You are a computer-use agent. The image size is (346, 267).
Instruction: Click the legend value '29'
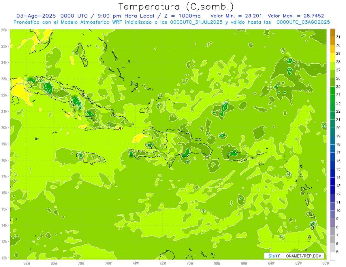[338, 53]
